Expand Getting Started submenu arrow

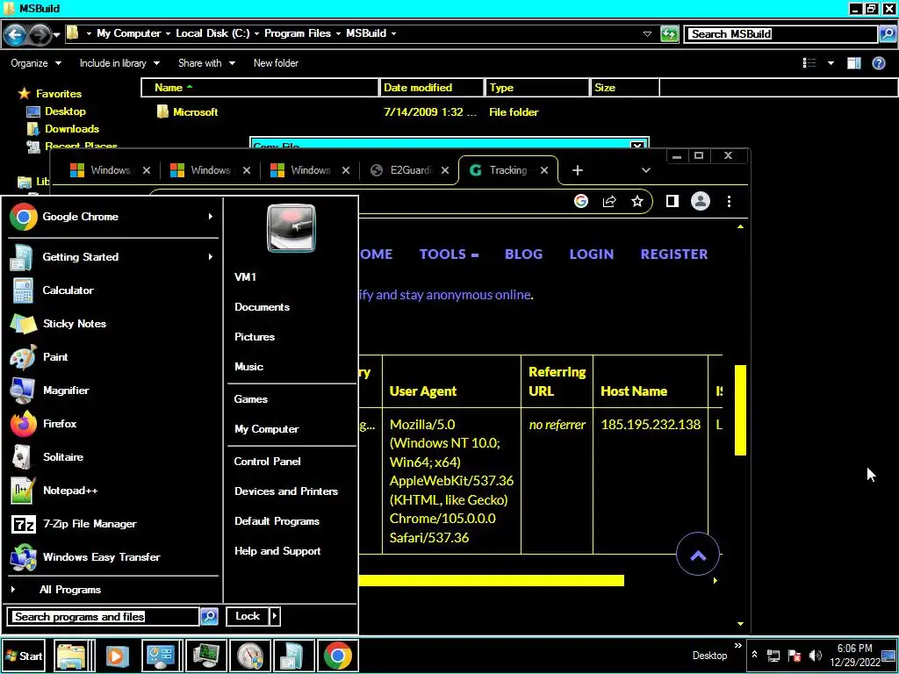(211, 257)
